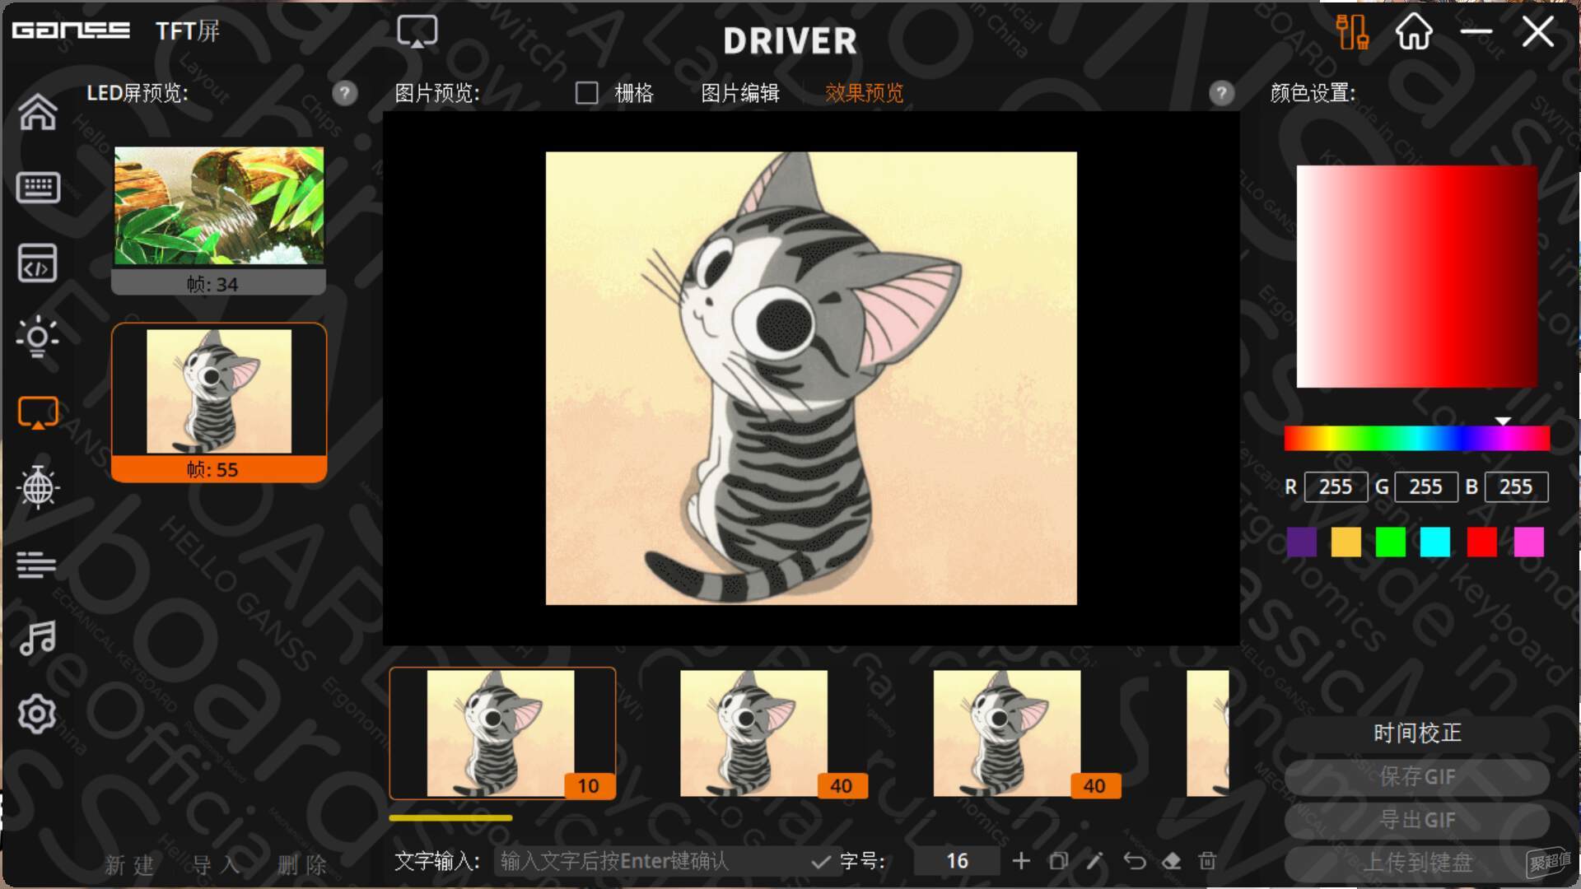This screenshot has height=889, width=1581.
Task: Select the green color swatch
Action: pyautogui.click(x=1391, y=542)
